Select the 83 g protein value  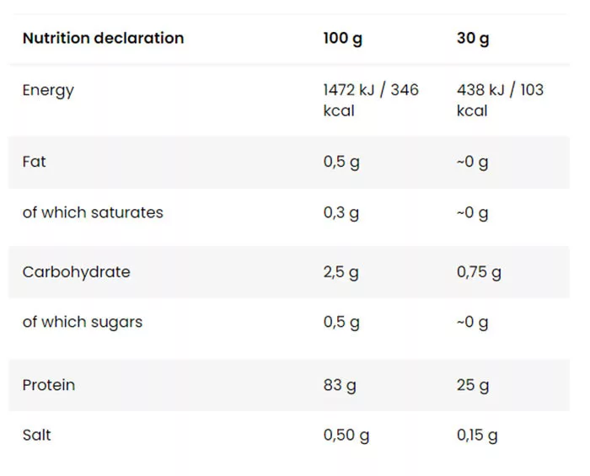pos(340,385)
